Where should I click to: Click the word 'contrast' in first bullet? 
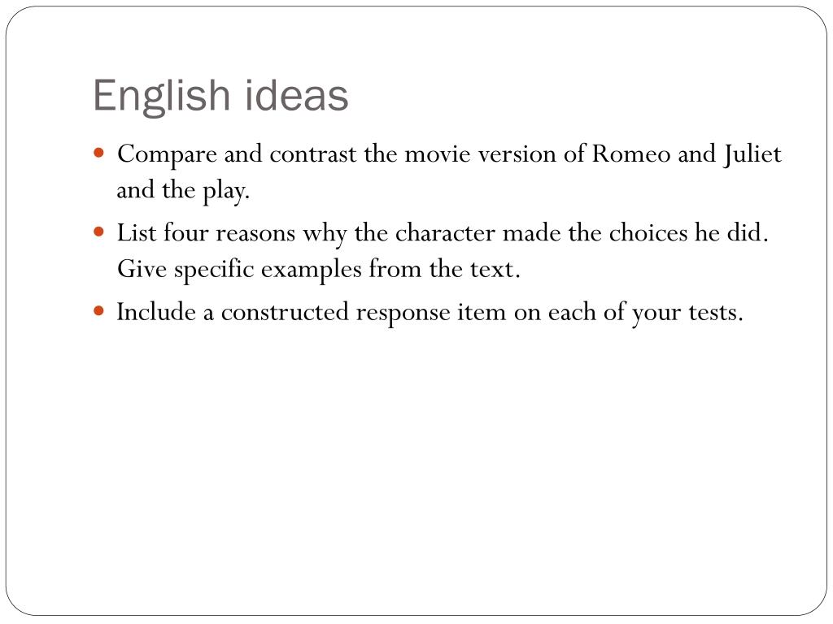pyautogui.click(x=313, y=154)
